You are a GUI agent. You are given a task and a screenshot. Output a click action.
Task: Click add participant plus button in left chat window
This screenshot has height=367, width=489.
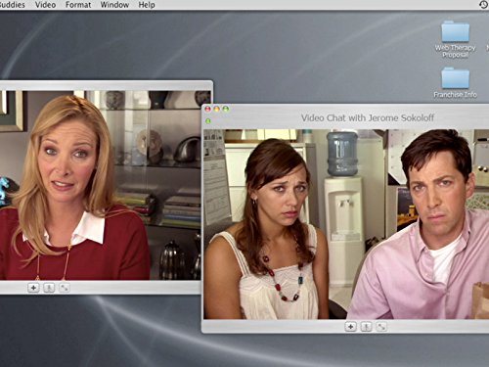click(x=33, y=288)
